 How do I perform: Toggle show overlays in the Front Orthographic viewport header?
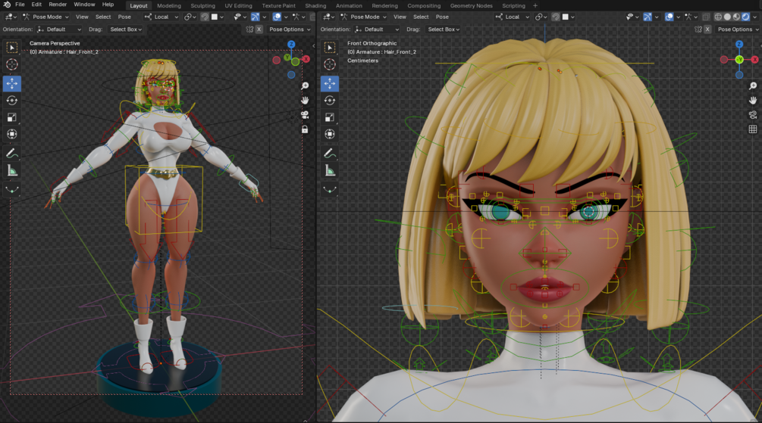click(x=669, y=17)
